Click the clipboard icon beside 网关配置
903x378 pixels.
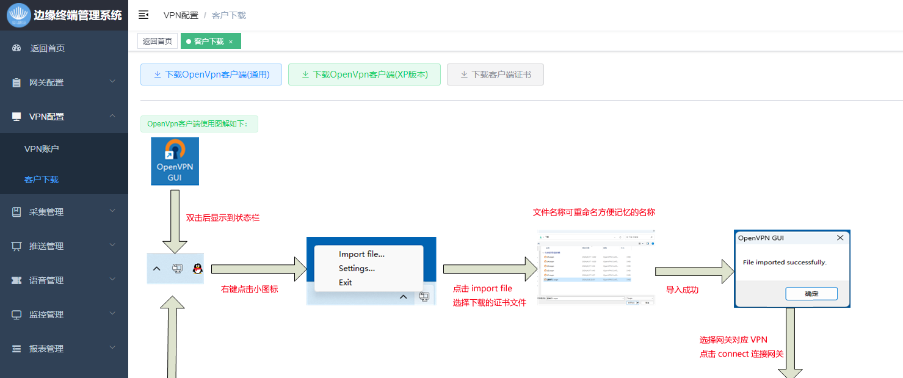point(16,82)
